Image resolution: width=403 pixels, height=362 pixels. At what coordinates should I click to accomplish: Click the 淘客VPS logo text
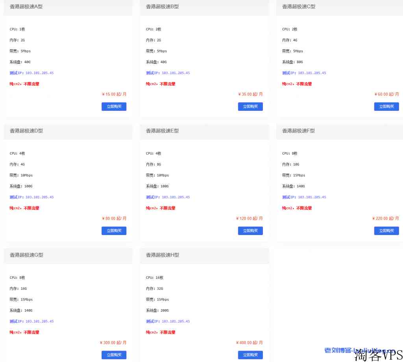[378, 356]
